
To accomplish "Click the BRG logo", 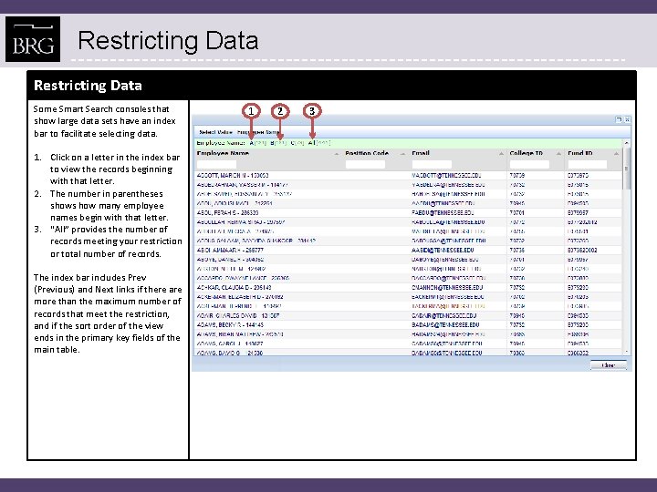I will [x=33, y=39].
